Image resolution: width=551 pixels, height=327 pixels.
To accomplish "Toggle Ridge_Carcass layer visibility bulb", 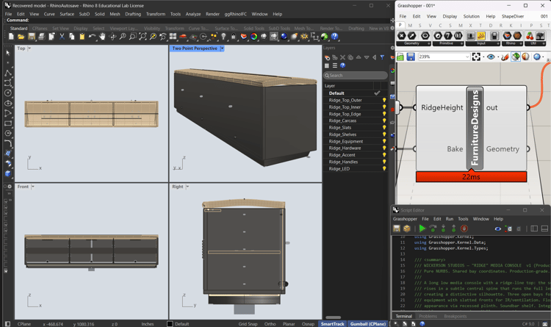I will (x=384, y=121).
